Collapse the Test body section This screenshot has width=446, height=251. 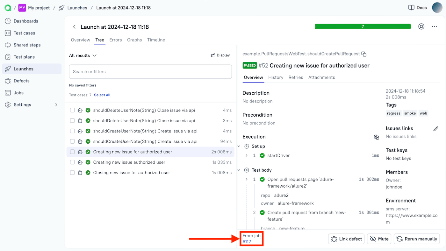coord(239,170)
